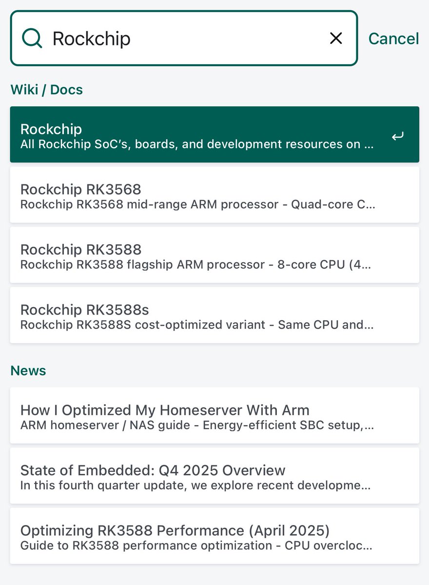Screen dimensions: 429x585
Task: Open the Rockchip RK3588 wiki page
Action: pos(214,255)
